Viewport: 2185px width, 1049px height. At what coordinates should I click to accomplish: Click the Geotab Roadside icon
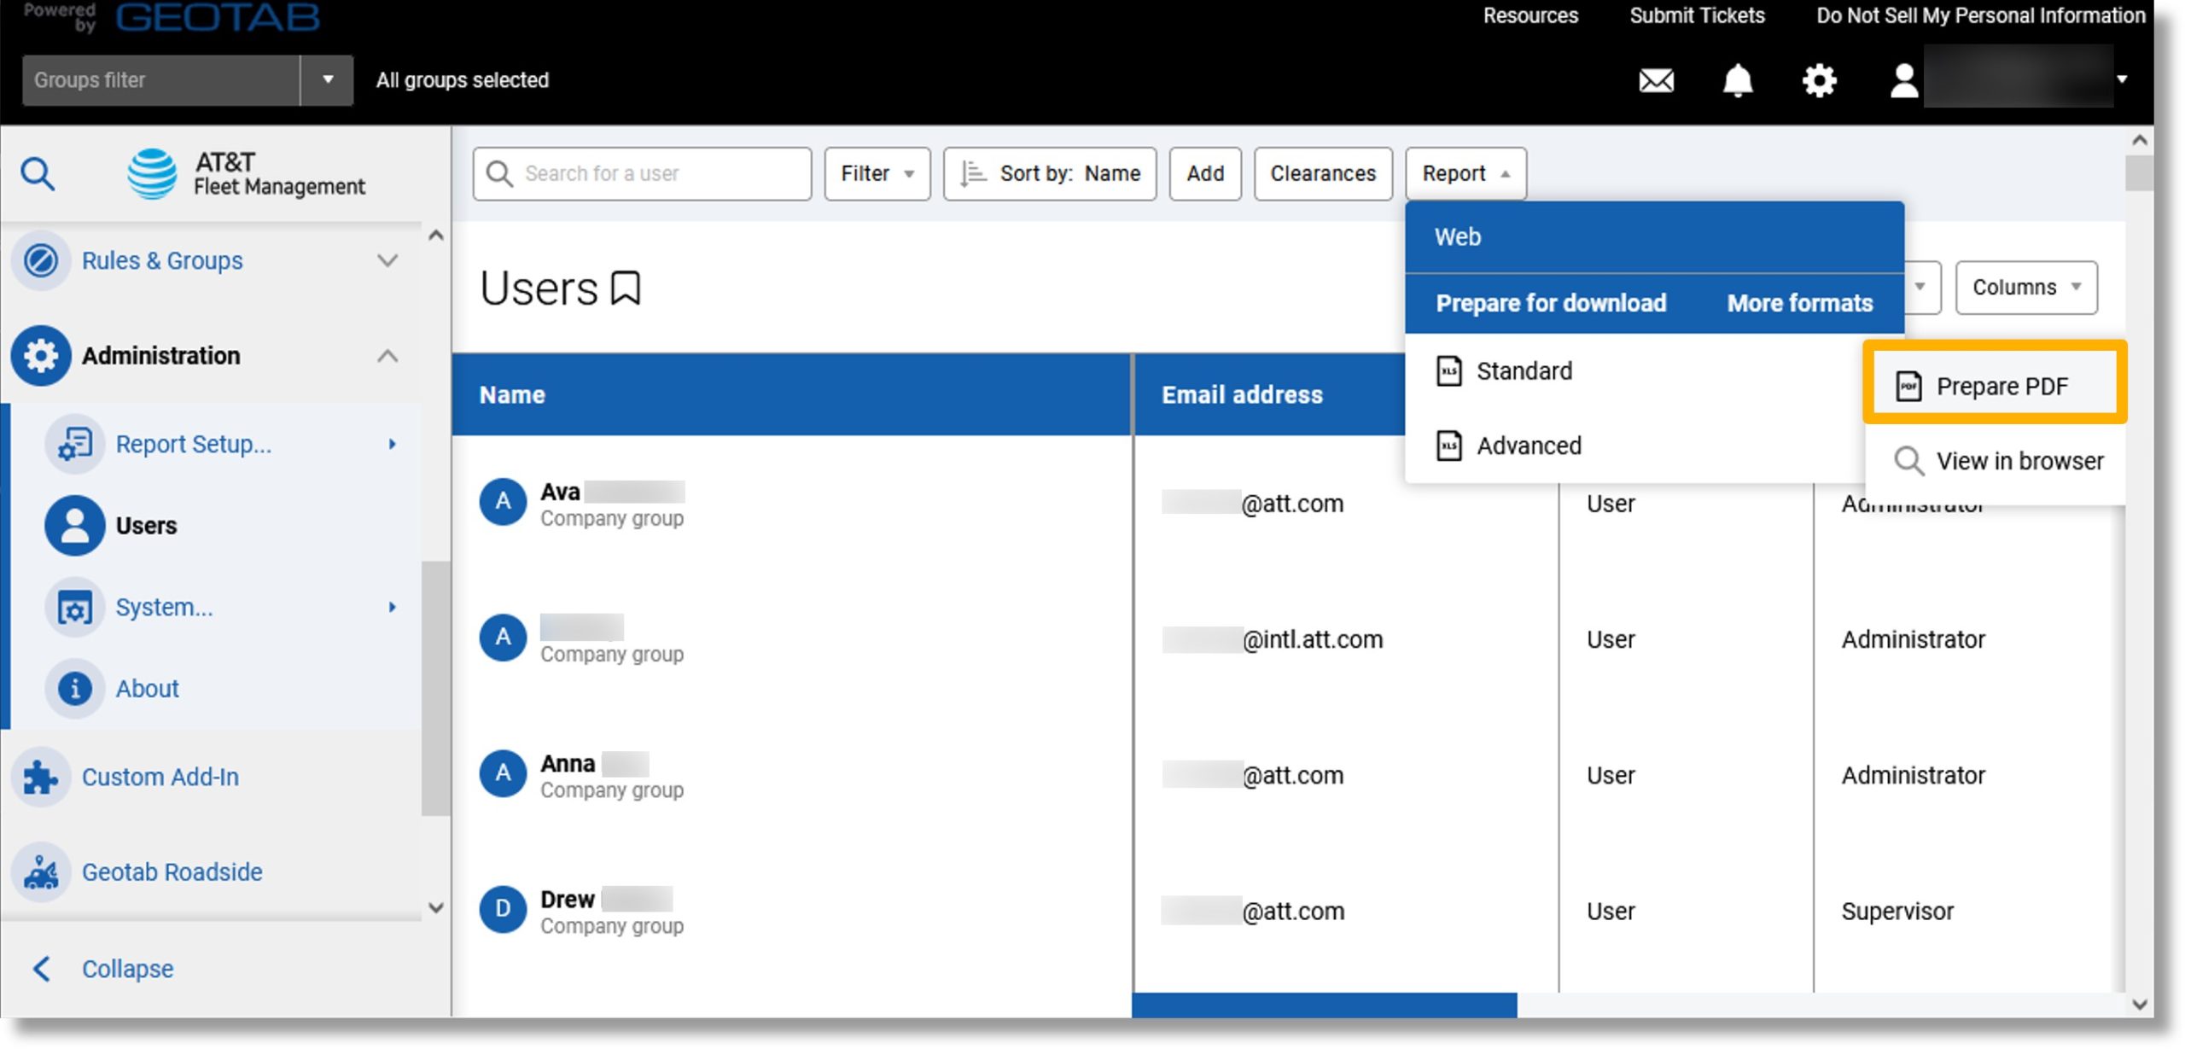41,871
